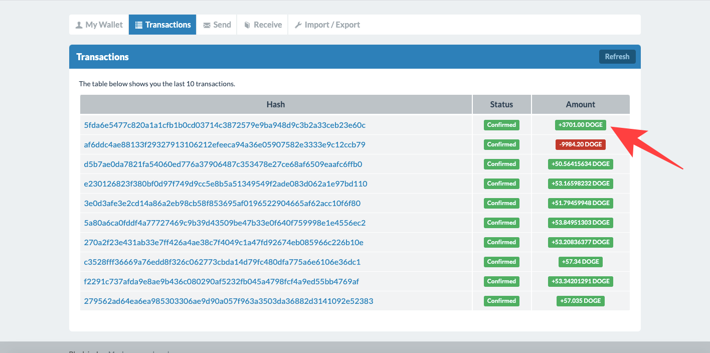710x353 pixels.
Task: Click the Transactions panel heading
Action: tap(103, 57)
